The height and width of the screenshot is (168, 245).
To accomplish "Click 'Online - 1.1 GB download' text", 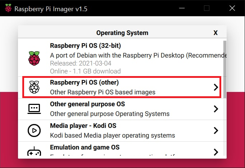I will tap(85, 71).
